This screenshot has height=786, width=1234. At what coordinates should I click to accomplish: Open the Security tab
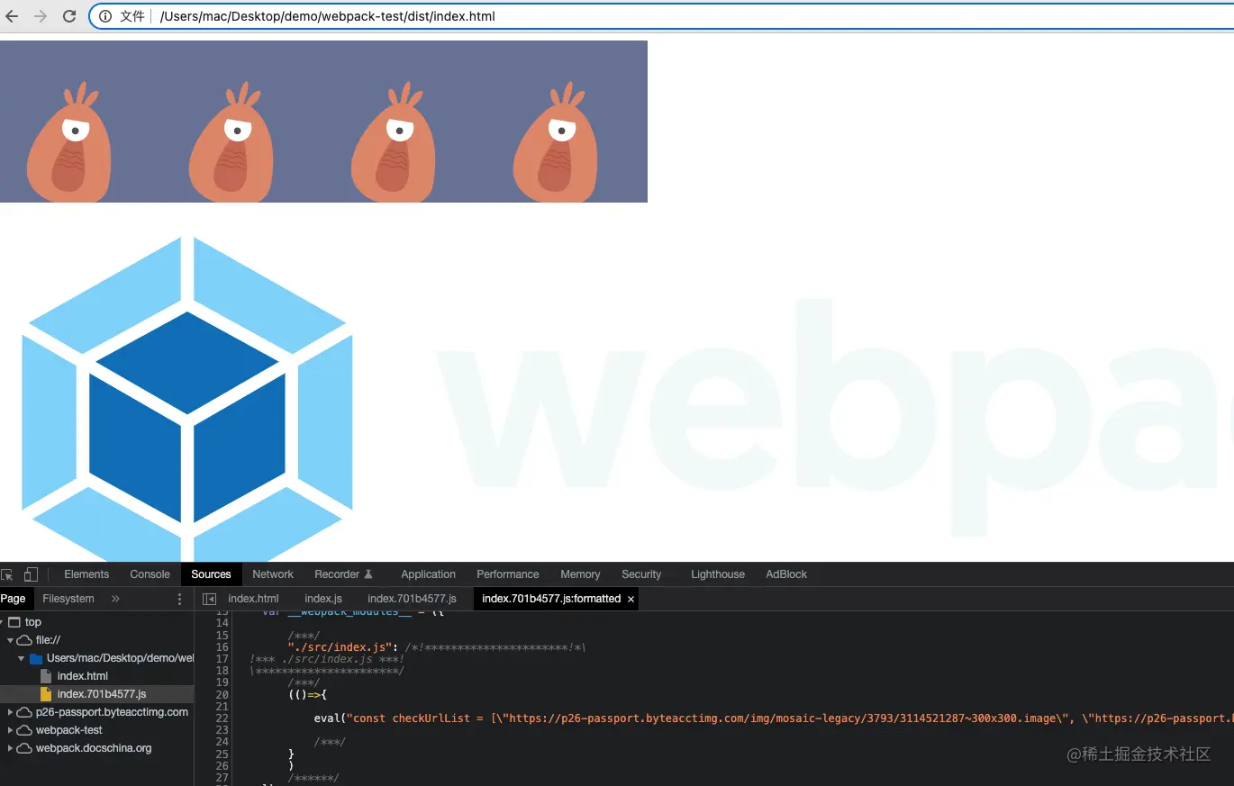coord(641,574)
